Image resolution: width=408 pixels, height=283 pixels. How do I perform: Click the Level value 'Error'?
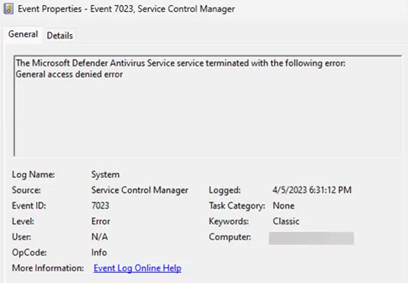101,221
